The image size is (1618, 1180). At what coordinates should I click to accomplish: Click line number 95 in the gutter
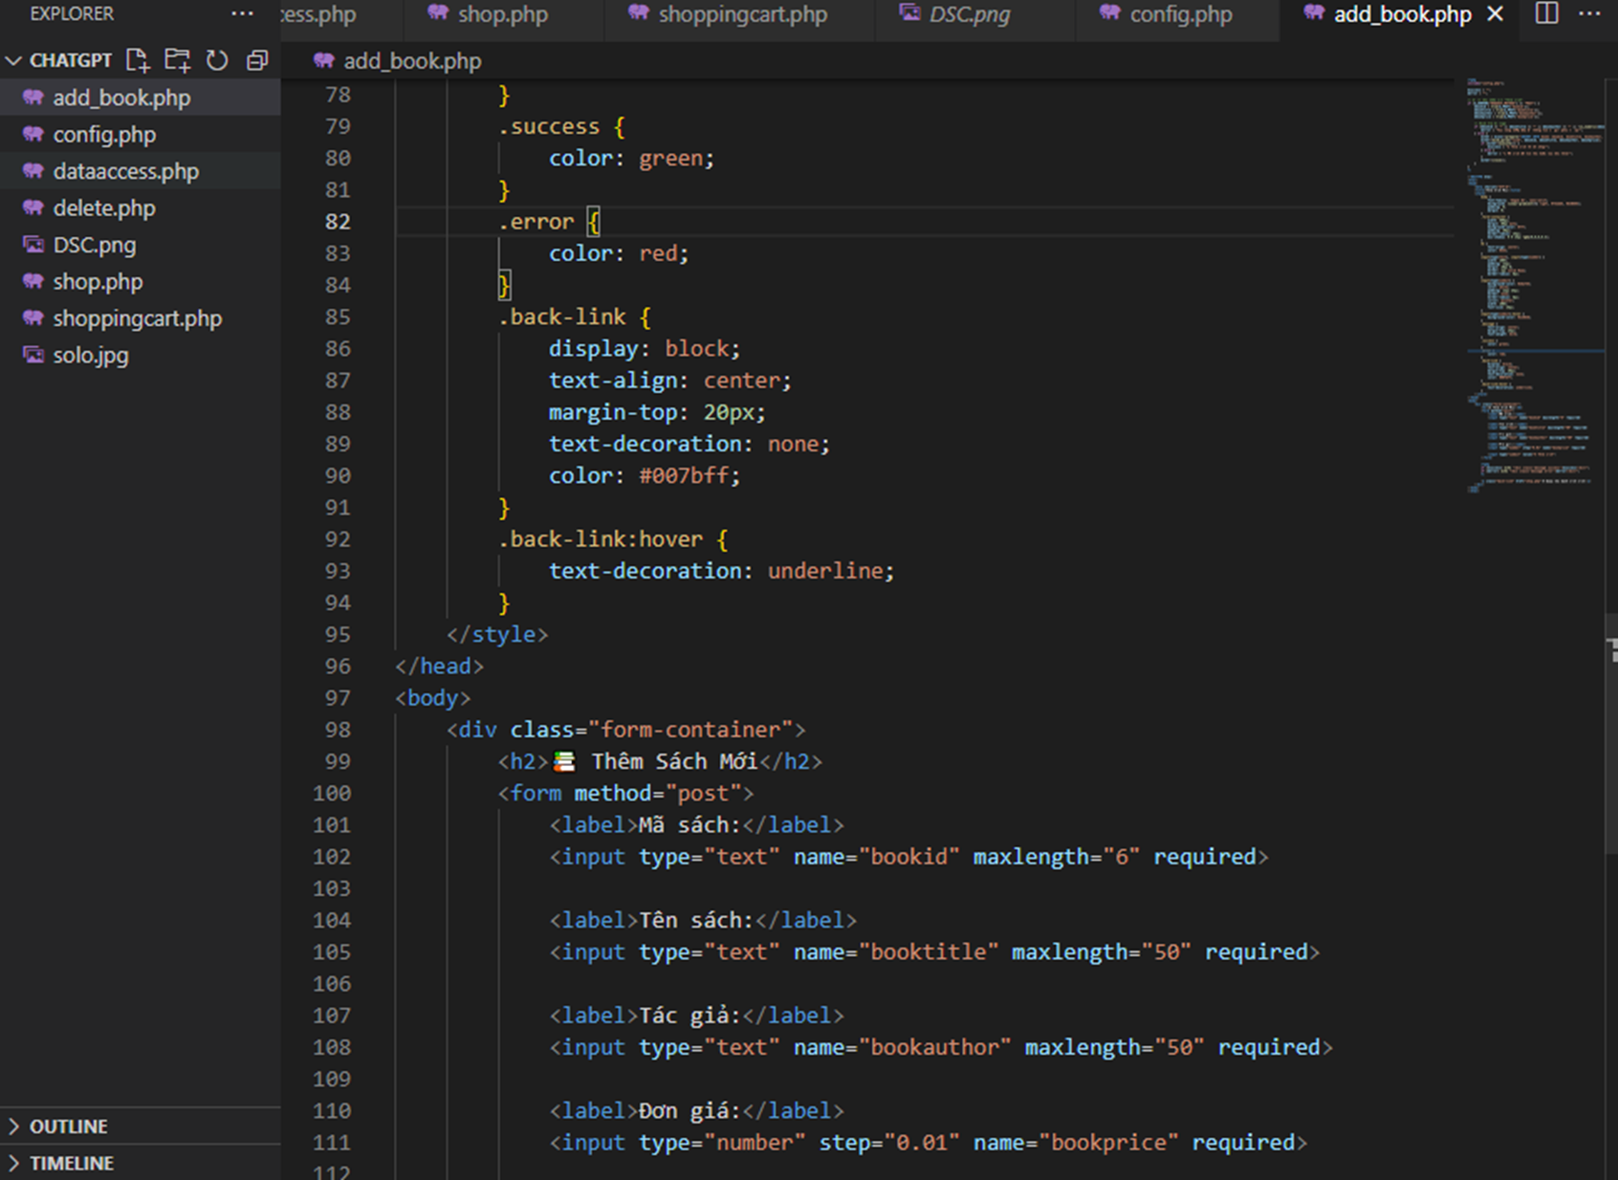(x=338, y=634)
